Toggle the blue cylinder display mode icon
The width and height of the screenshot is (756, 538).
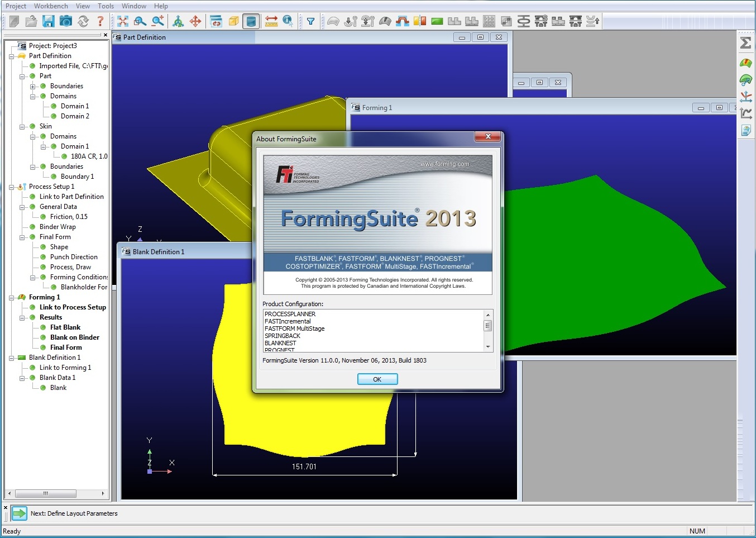click(251, 21)
